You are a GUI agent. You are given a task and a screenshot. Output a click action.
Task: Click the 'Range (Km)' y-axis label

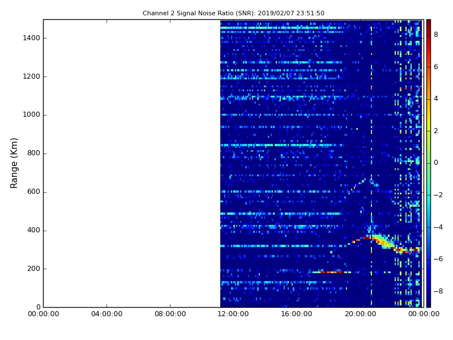(14, 163)
